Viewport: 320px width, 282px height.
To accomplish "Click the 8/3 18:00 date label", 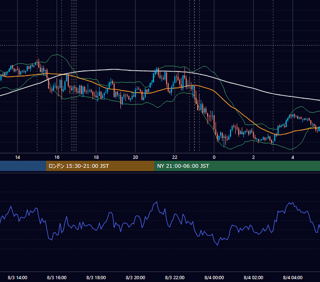I will (x=96, y=277).
